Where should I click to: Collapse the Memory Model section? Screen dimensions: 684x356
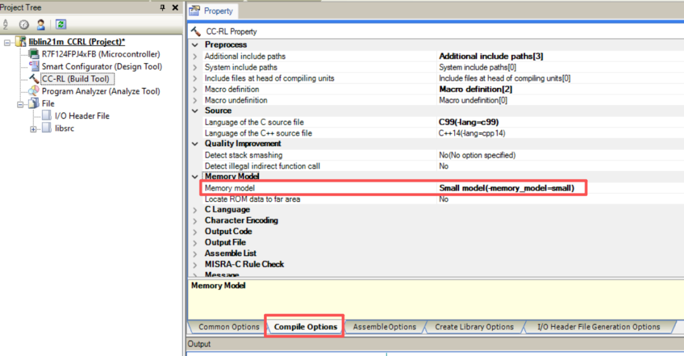tap(195, 177)
